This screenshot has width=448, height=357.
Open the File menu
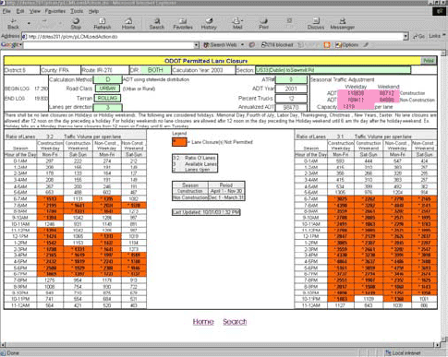(x=6, y=11)
